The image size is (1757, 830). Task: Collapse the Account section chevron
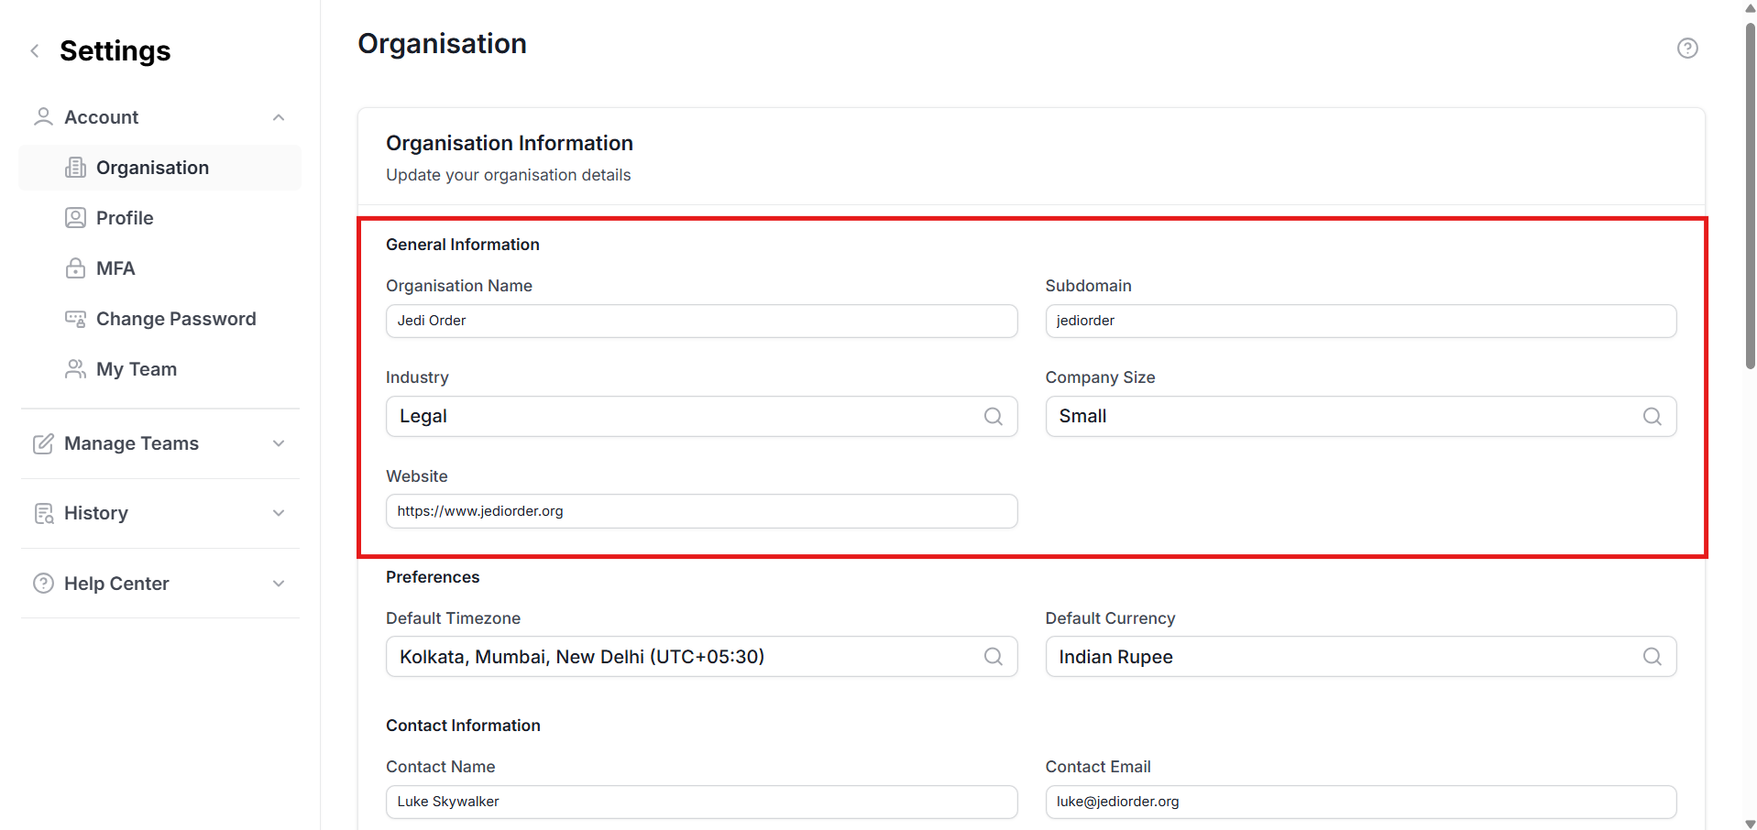tap(279, 117)
